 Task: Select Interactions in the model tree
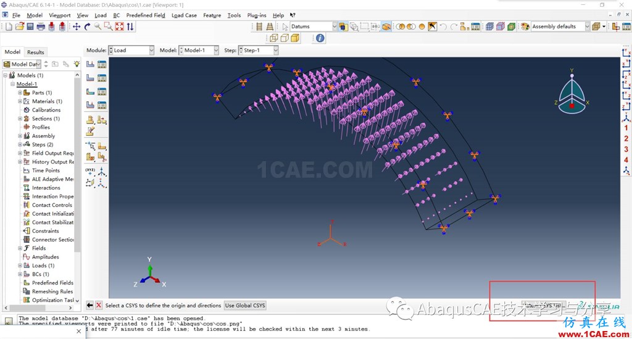tap(46, 188)
